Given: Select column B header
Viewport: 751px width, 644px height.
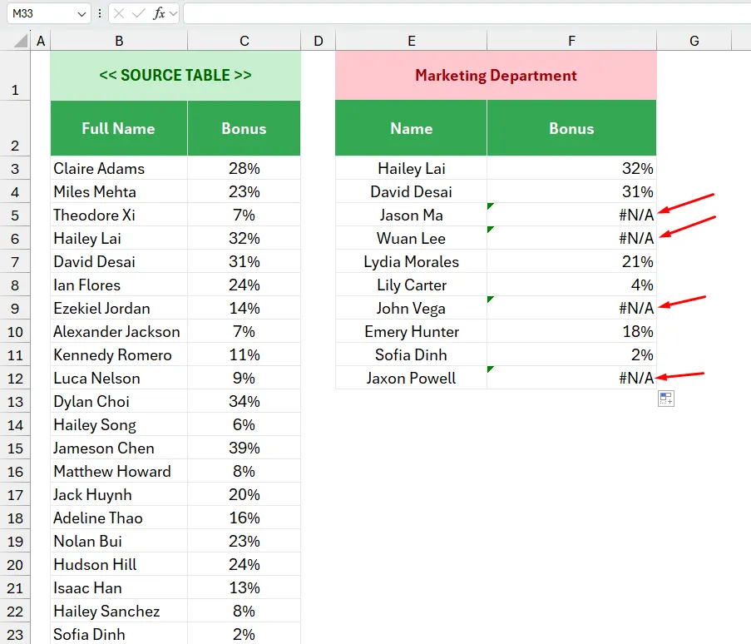Looking at the screenshot, I should [x=119, y=41].
